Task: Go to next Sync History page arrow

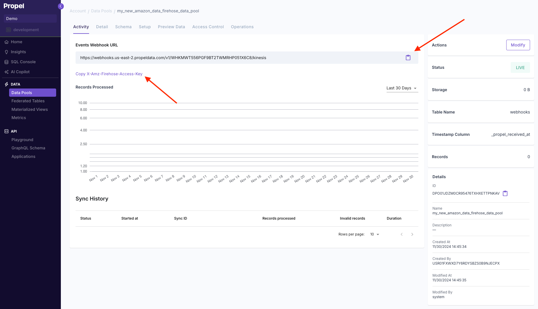Action: point(412,234)
